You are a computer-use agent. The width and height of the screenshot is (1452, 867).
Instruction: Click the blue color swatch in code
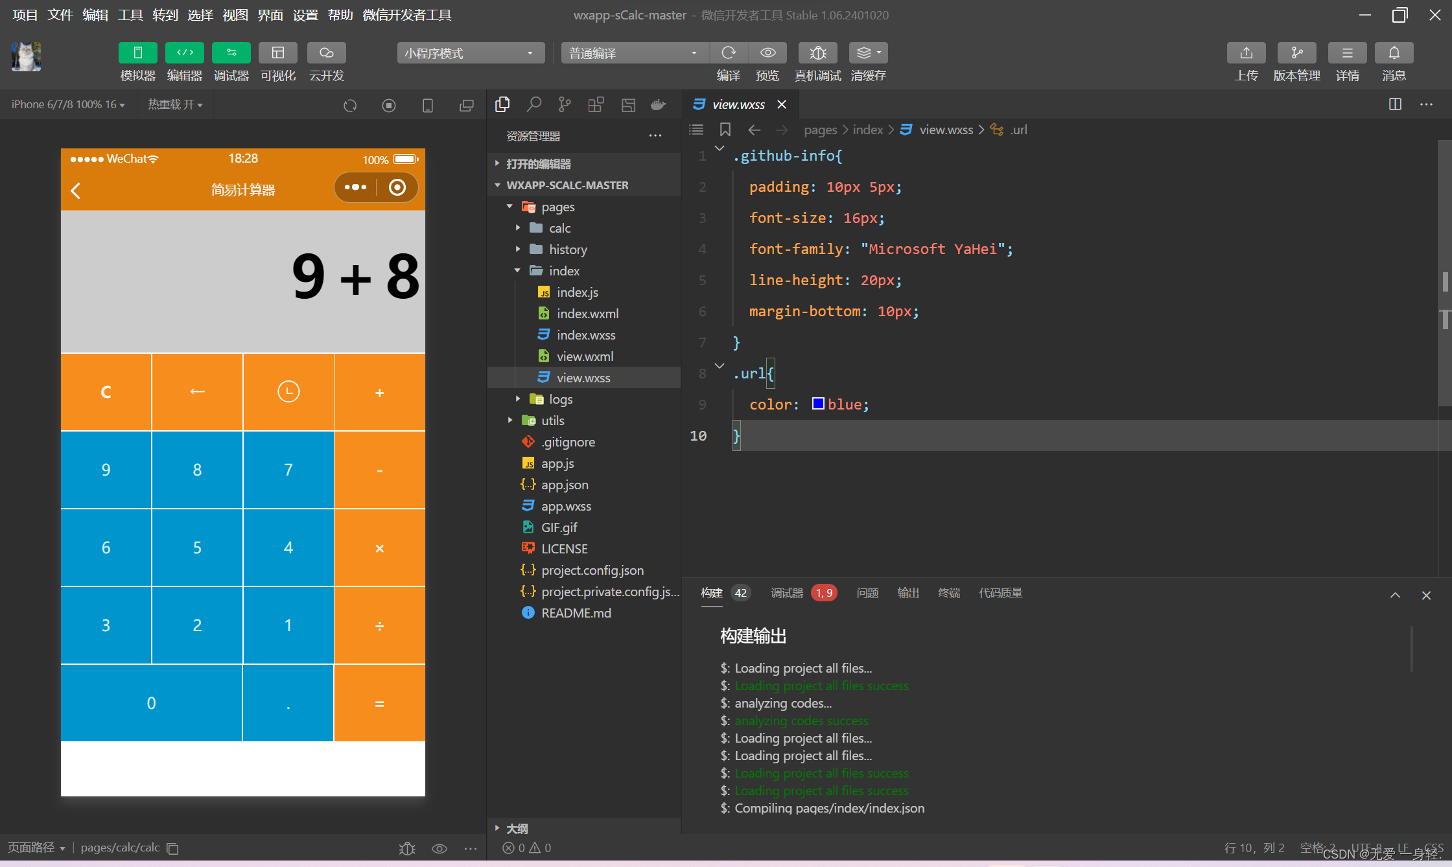pyautogui.click(x=818, y=404)
